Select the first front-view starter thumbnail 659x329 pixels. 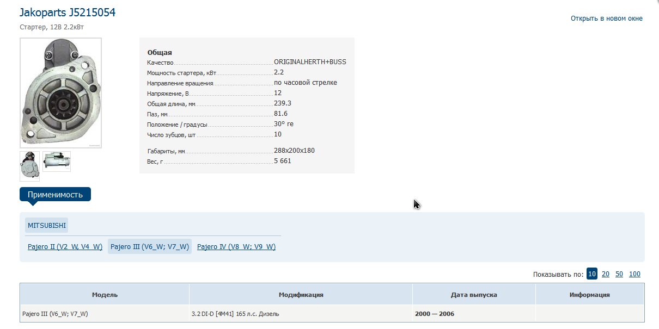tap(29, 166)
